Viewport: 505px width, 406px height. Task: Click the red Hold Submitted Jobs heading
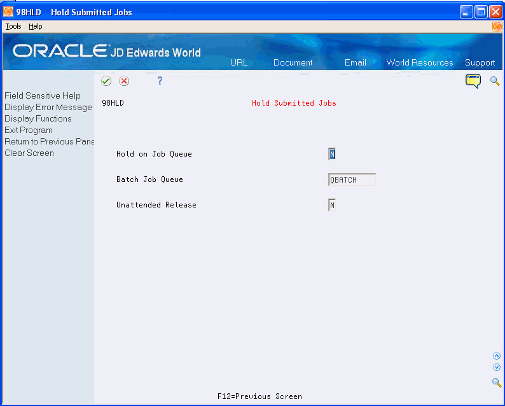(294, 103)
